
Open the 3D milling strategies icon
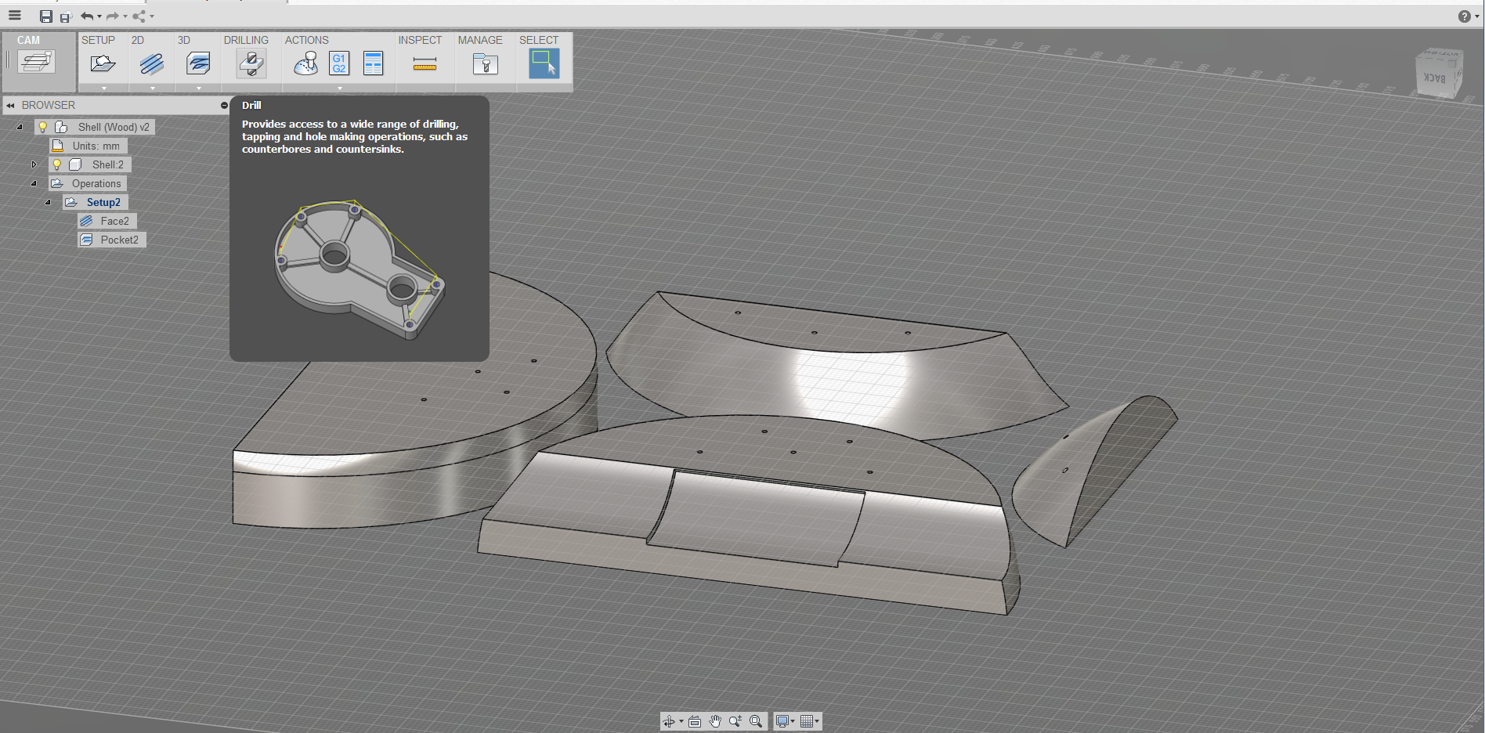198,63
